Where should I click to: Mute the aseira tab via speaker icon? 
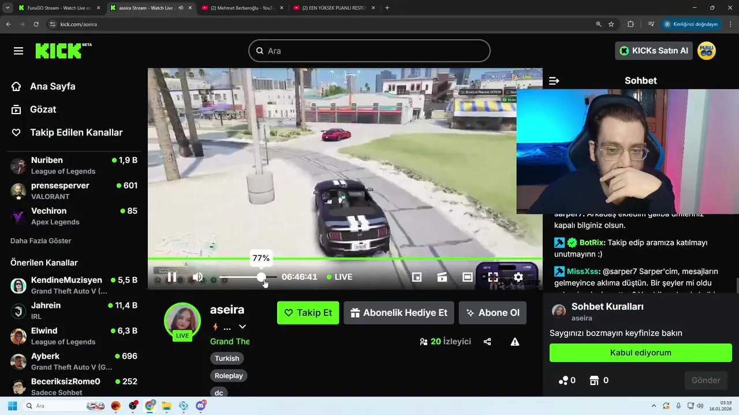pos(181,8)
